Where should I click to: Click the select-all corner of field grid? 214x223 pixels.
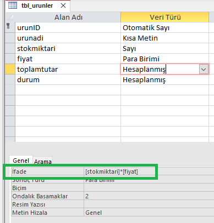[x=10, y=18]
